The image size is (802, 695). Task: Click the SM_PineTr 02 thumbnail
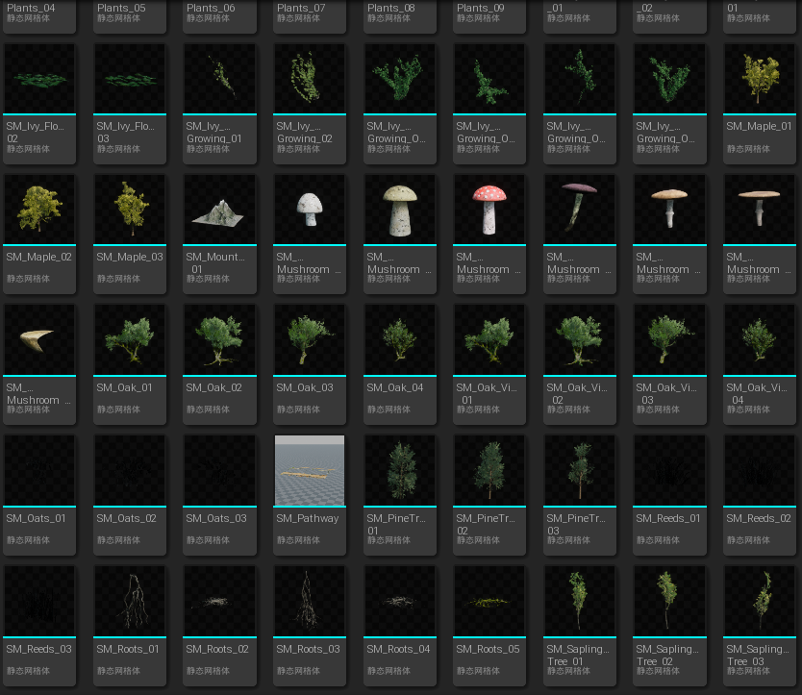tap(489, 470)
